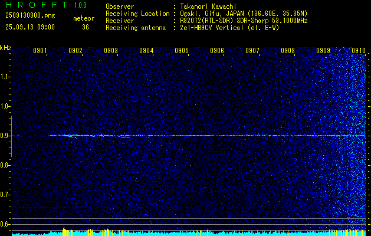Click the 0910 time marker
This screenshot has width=371, height=236.
click(359, 50)
